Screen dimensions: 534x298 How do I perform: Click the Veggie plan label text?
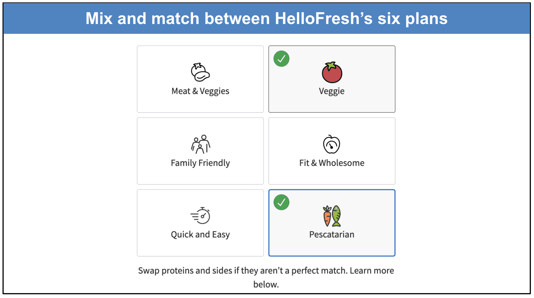(332, 91)
